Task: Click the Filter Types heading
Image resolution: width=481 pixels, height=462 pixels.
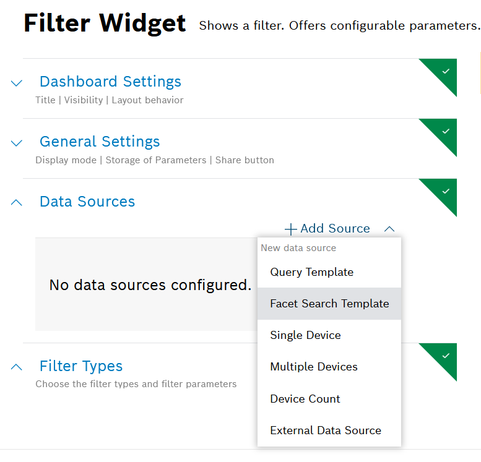Action: [81, 366]
